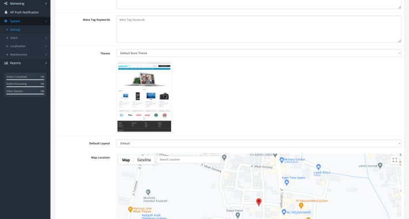Click the 'Meta Tag Keywords' field label

96,20
